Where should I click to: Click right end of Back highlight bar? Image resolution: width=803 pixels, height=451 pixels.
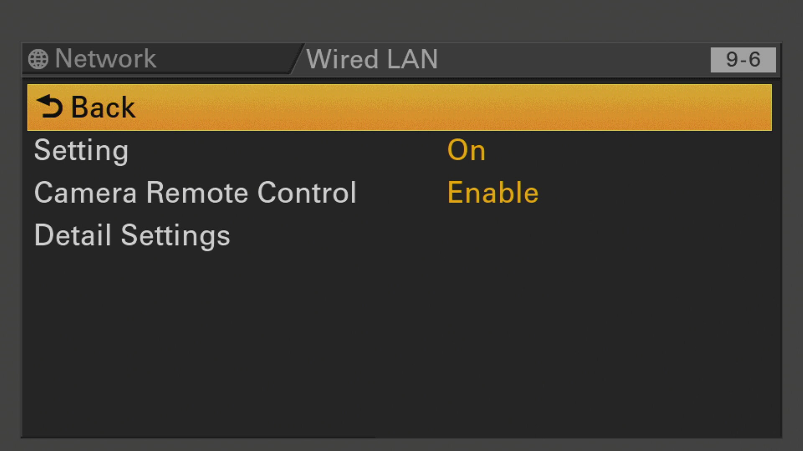pos(753,107)
